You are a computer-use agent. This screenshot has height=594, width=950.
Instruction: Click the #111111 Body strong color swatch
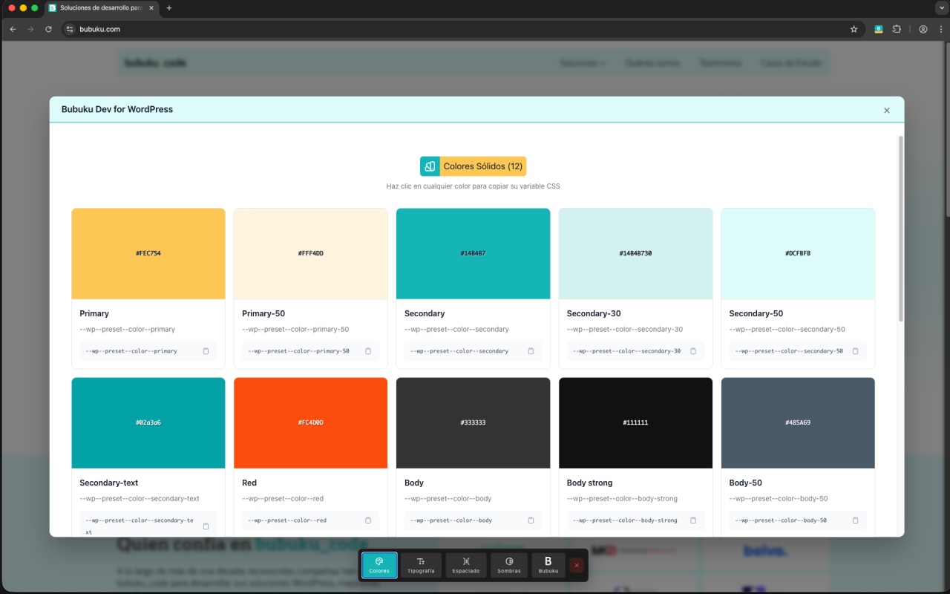(x=635, y=423)
